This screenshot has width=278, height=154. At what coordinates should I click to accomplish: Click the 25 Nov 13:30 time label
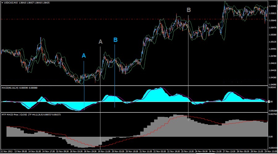187,152
